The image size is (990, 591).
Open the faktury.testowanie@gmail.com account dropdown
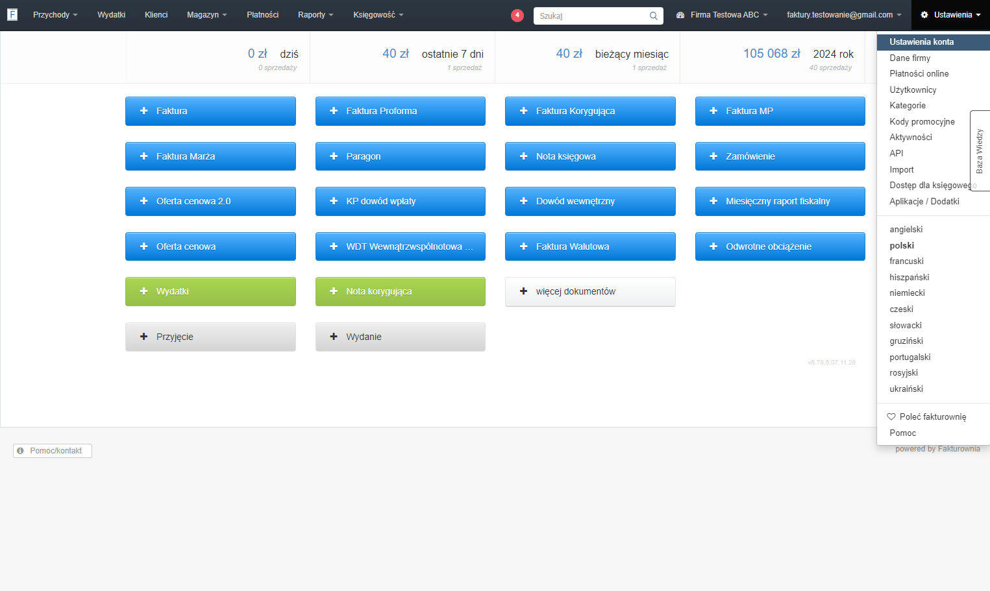tap(844, 15)
